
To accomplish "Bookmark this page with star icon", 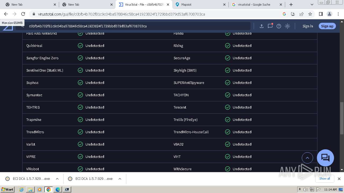I will point(310,14).
